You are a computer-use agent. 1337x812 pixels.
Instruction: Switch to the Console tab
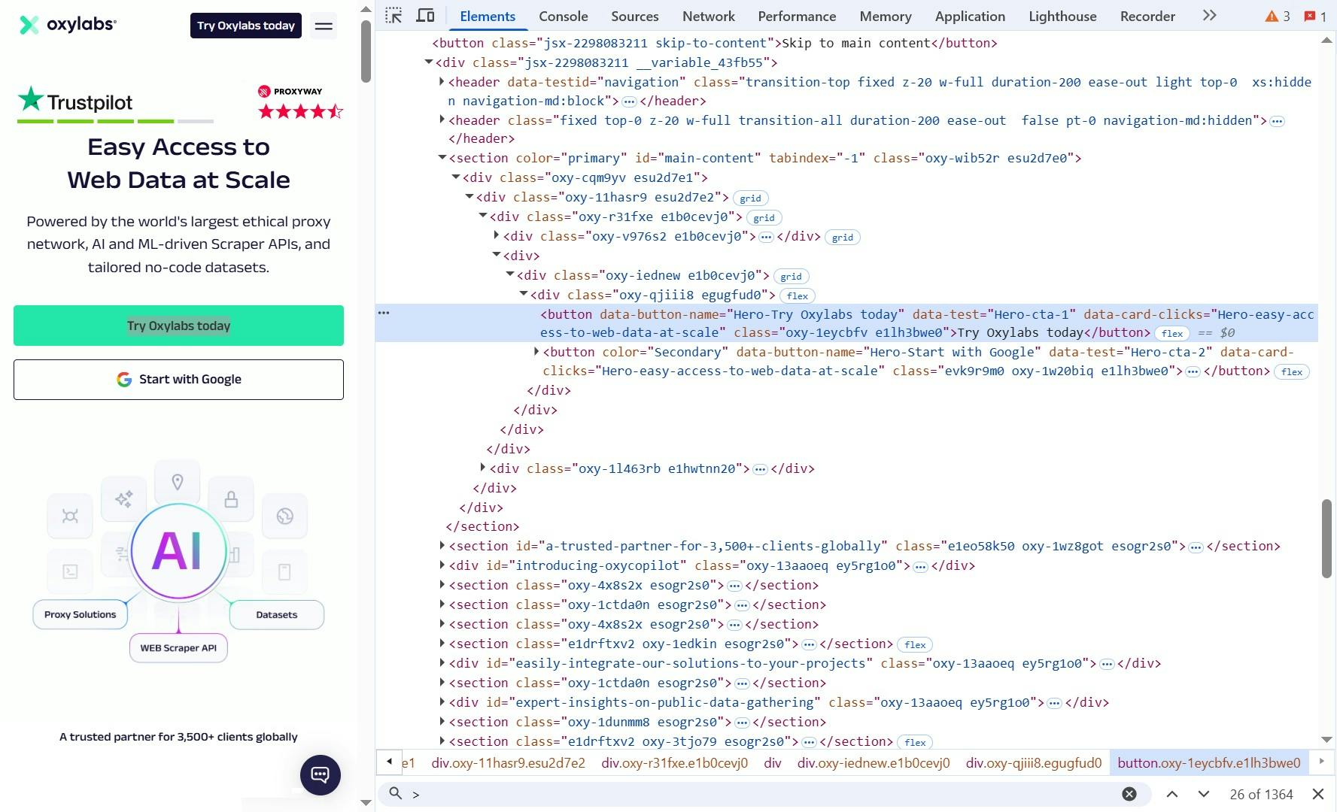pyautogui.click(x=563, y=16)
